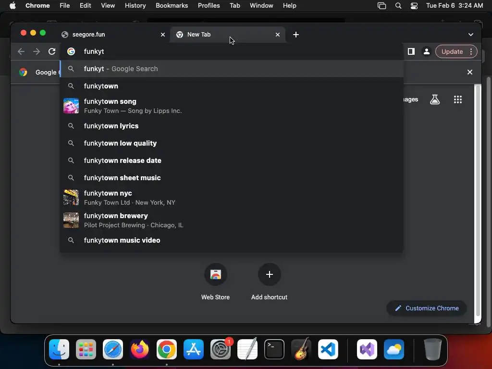This screenshot has width=492, height=369.
Task: Click the page vertical scrollbar
Action: click(x=478, y=201)
